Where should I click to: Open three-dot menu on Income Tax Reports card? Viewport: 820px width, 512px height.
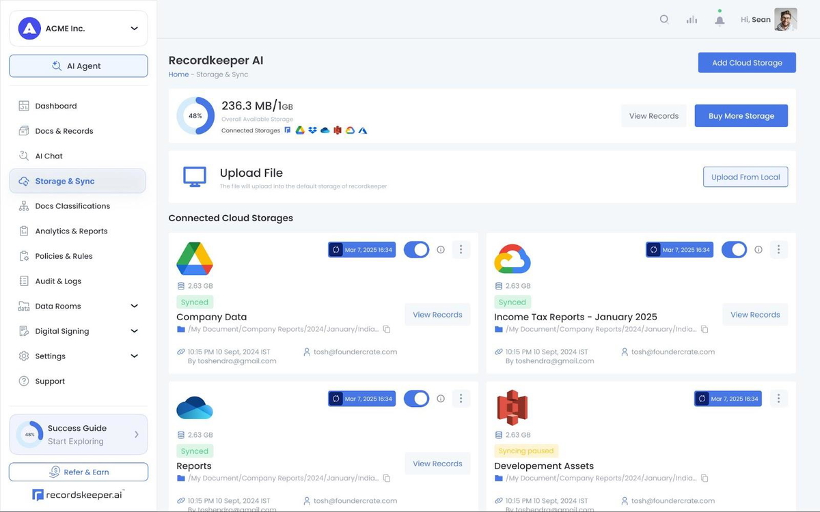pyautogui.click(x=778, y=250)
